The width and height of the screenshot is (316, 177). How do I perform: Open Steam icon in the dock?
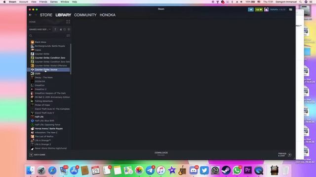(x=226, y=171)
